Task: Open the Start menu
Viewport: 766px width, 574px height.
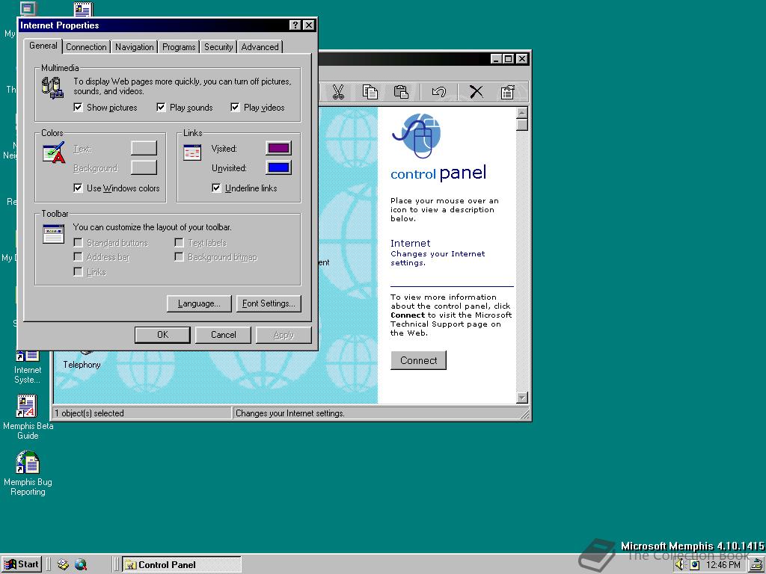Action: 22,565
